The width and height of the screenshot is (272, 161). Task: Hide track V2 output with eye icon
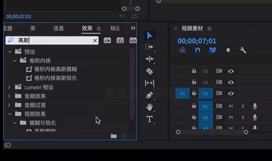click(x=231, y=82)
